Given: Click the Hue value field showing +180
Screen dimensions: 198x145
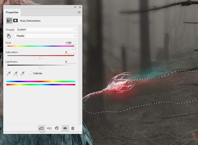Looking at the screenshot, I should tap(70, 43).
